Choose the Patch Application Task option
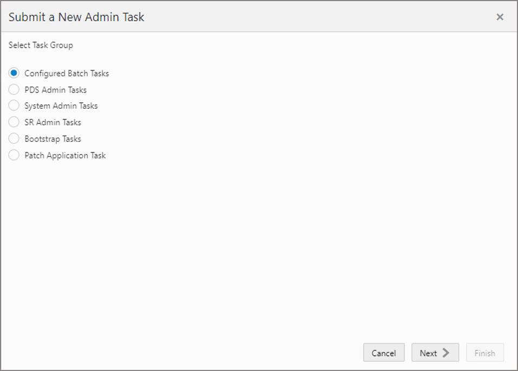 coord(14,155)
